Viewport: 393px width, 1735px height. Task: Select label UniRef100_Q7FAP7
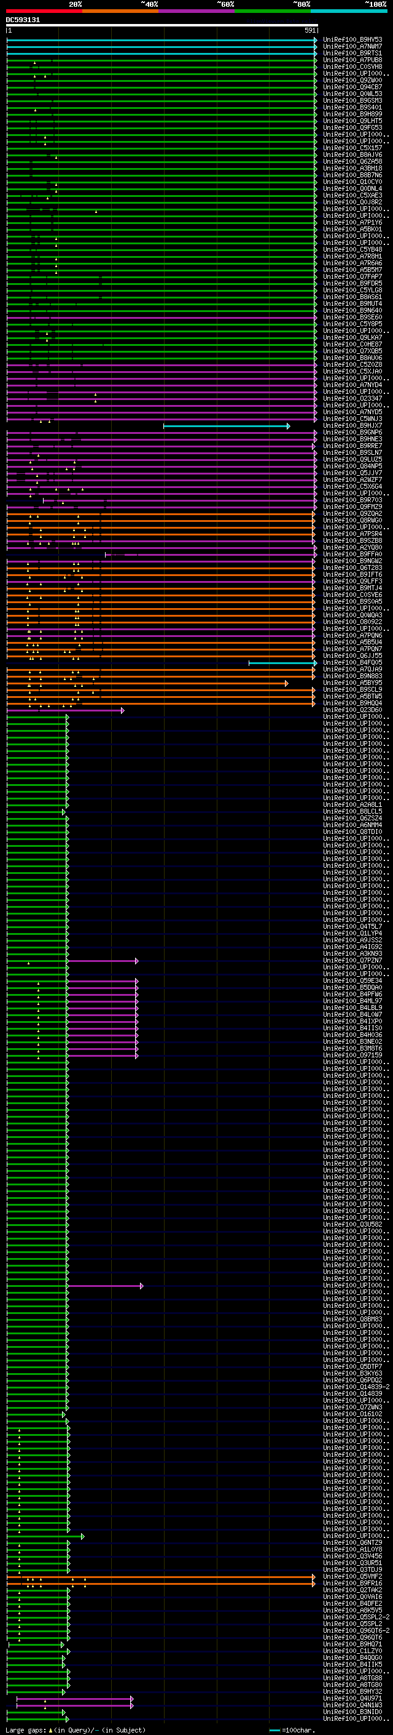(352, 277)
